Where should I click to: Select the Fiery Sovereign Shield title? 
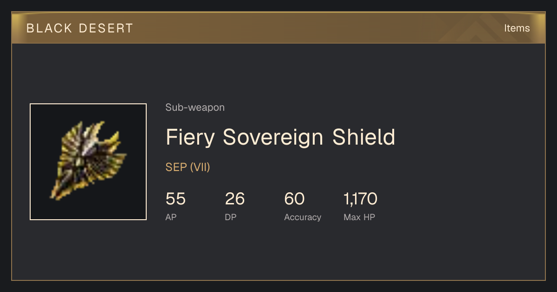[x=280, y=138]
